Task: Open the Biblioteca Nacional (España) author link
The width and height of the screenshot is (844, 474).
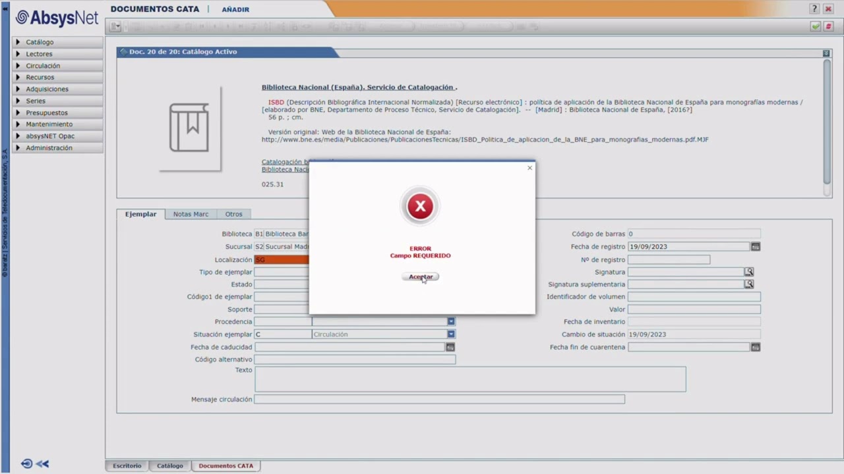Action: [359, 87]
